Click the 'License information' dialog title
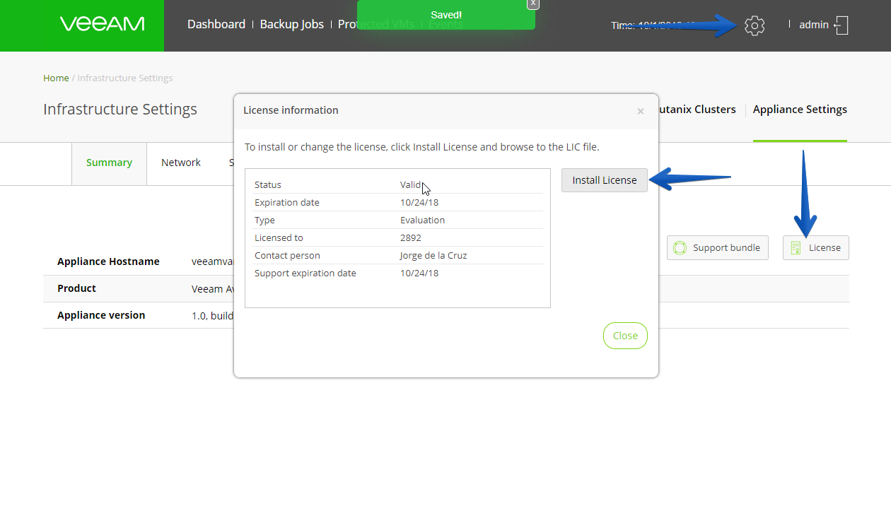 click(291, 110)
